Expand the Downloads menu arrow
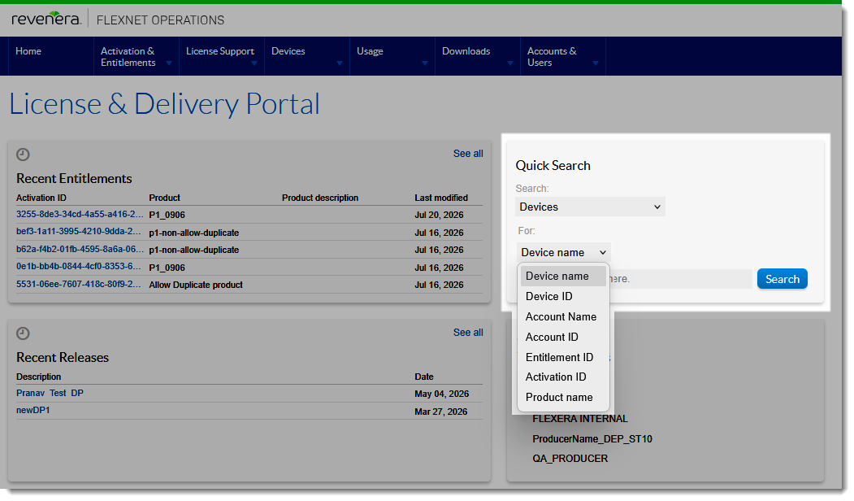Screen dimensions: 854x501 pyautogui.click(x=510, y=63)
